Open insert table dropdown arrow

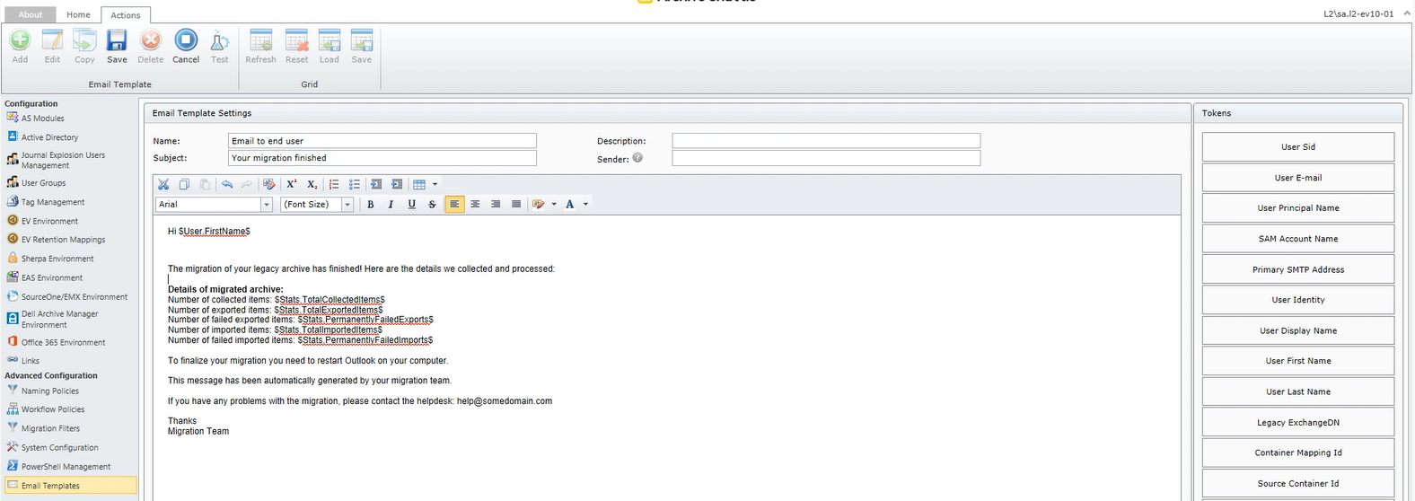(435, 184)
